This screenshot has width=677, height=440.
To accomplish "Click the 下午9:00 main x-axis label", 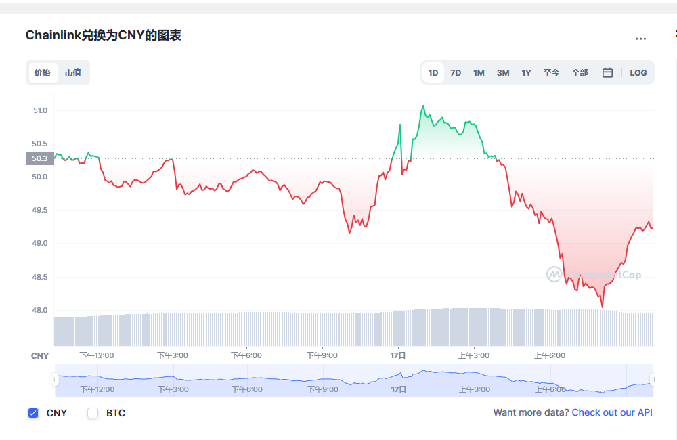I will pyautogui.click(x=322, y=355).
